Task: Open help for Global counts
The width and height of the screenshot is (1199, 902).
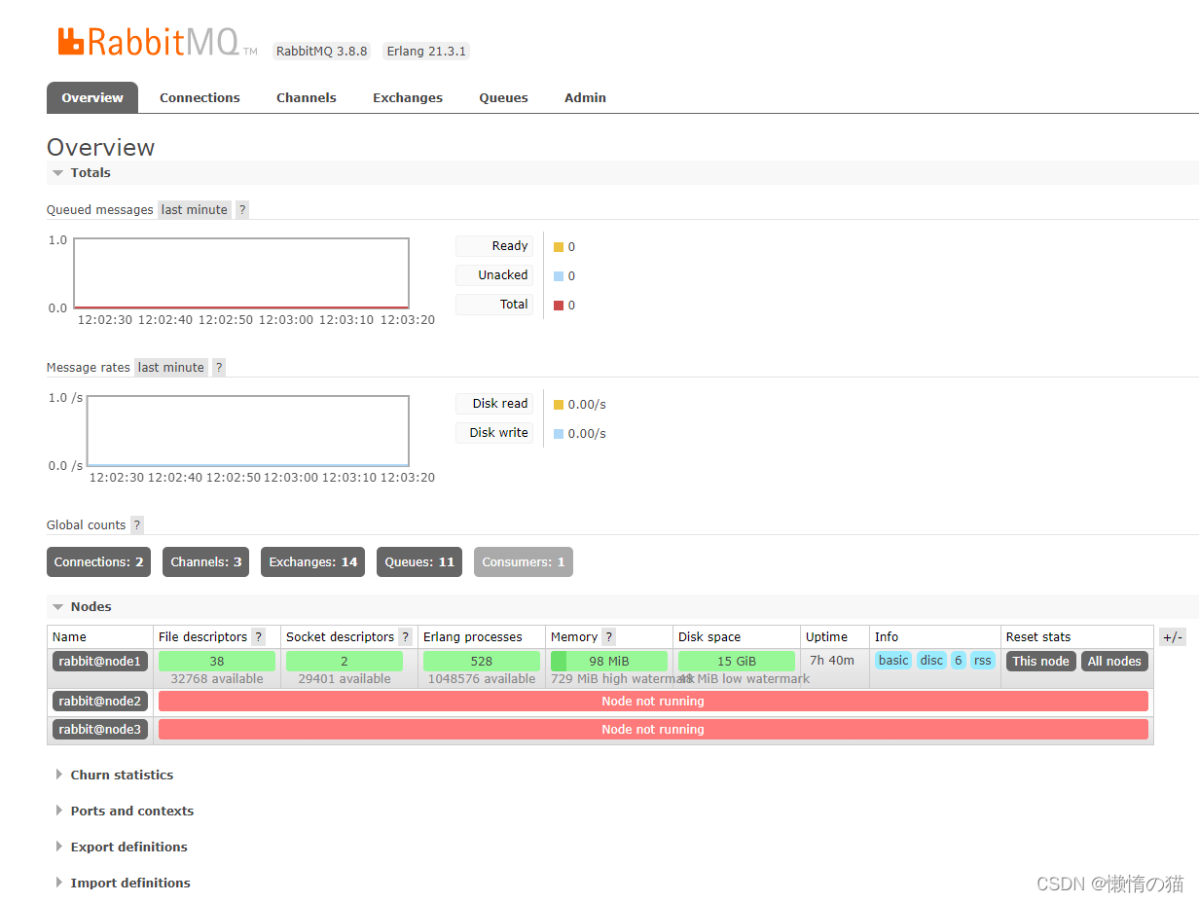Action: click(x=137, y=524)
